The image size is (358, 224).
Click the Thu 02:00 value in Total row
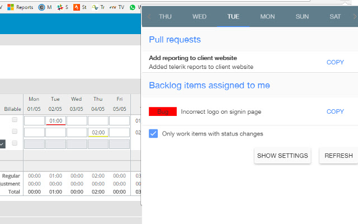click(x=98, y=192)
